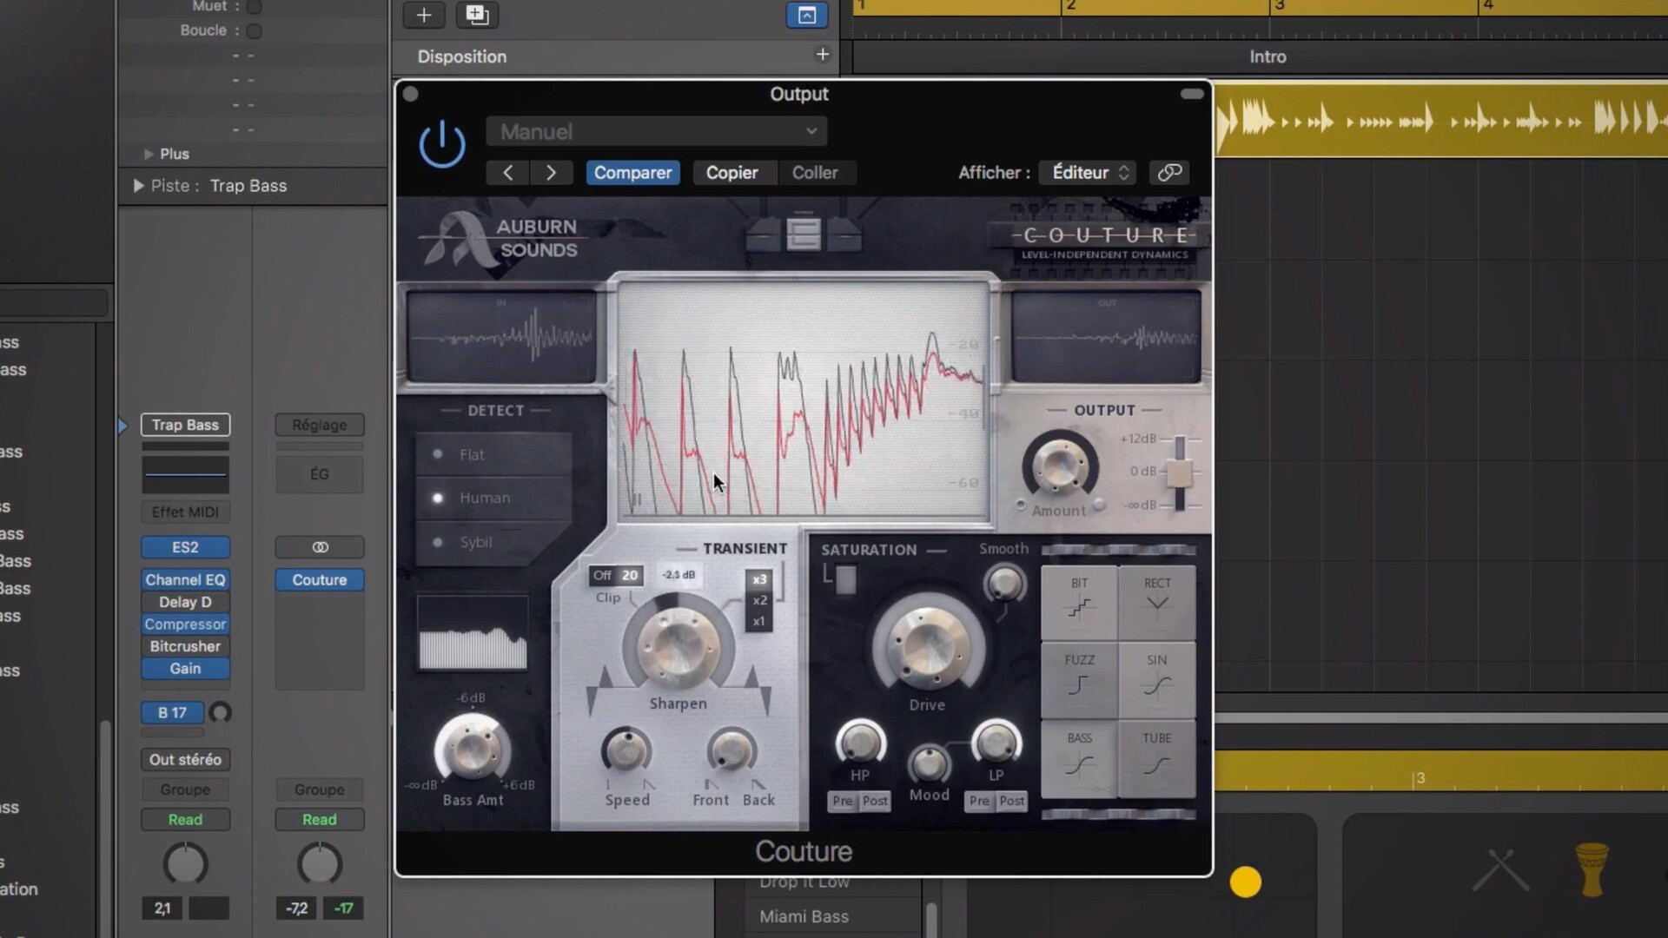
Task: Click the stereo link icon on channel strip
Action: click(320, 547)
